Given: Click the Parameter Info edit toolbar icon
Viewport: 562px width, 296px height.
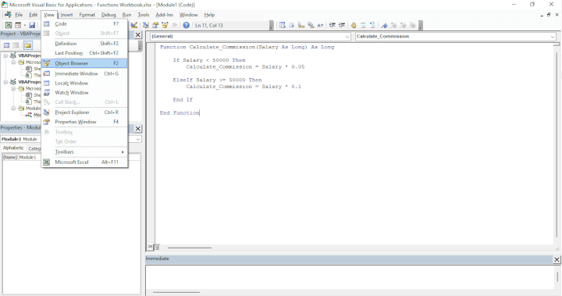Looking at the screenshot, I should tap(311, 25).
